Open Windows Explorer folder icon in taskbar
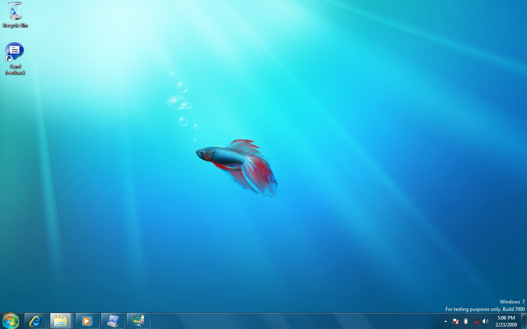Screen dimensions: 527x329 (61, 321)
